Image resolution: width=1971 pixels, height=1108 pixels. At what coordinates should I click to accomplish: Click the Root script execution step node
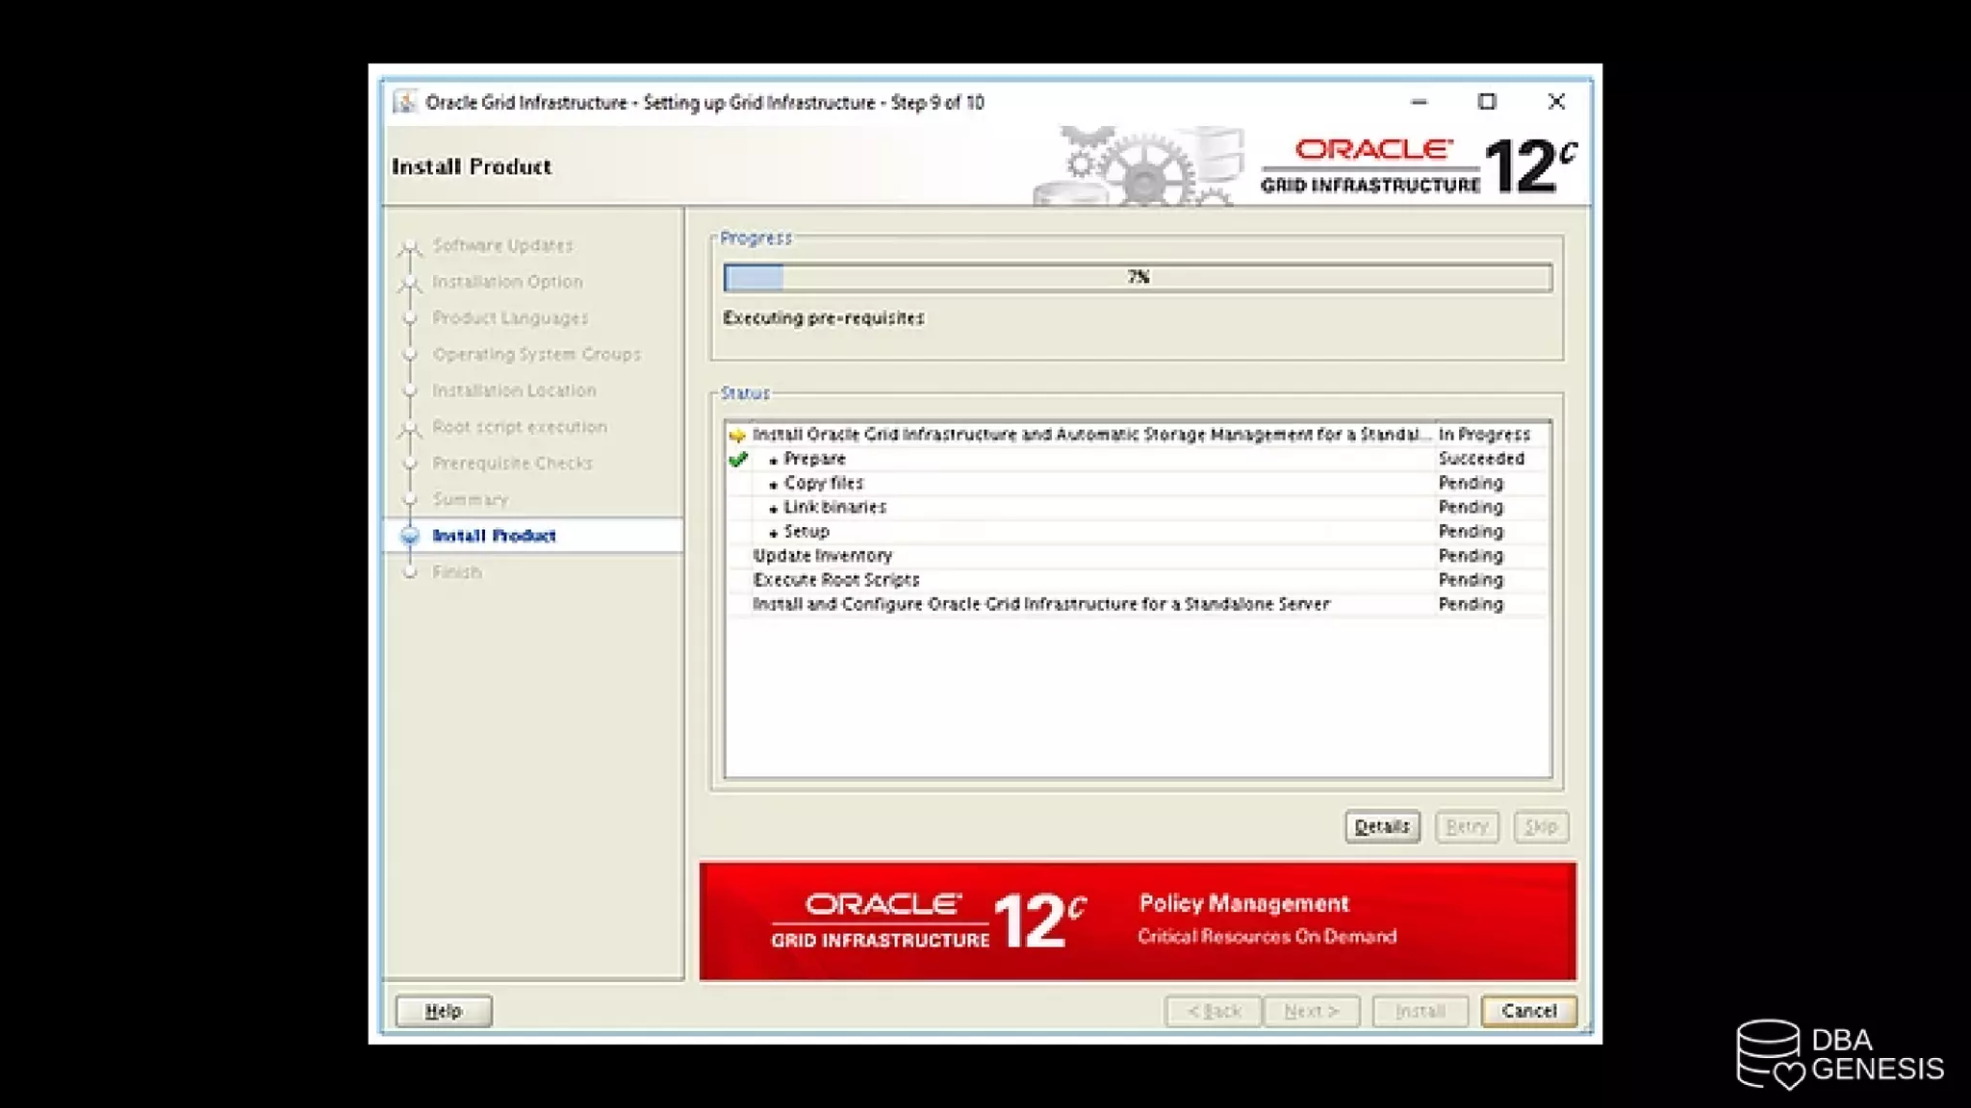click(x=410, y=428)
